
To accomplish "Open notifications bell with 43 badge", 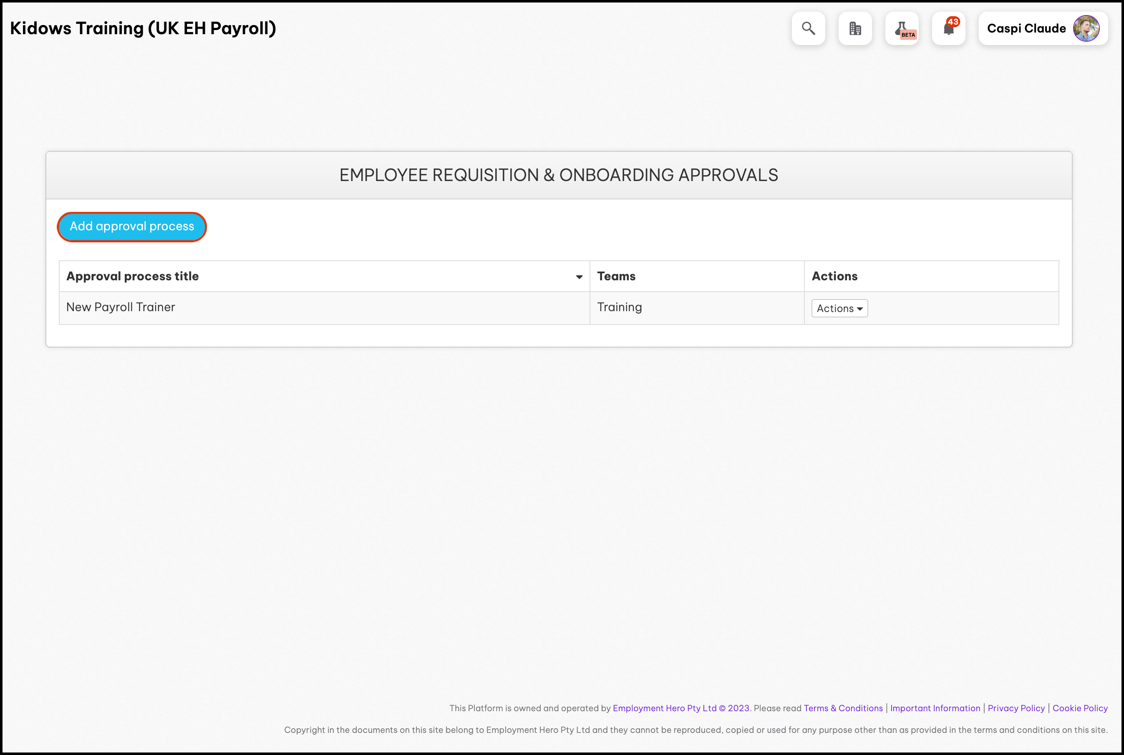I will pyautogui.click(x=948, y=28).
